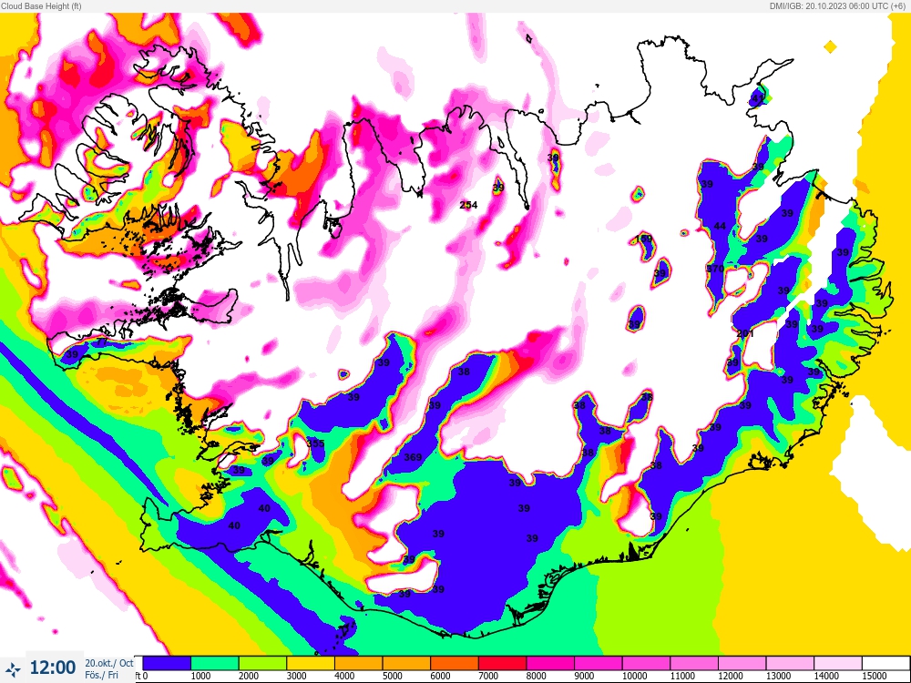Click the 12:00 forecast time display
The width and height of the screenshot is (911, 683).
tap(52, 668)
